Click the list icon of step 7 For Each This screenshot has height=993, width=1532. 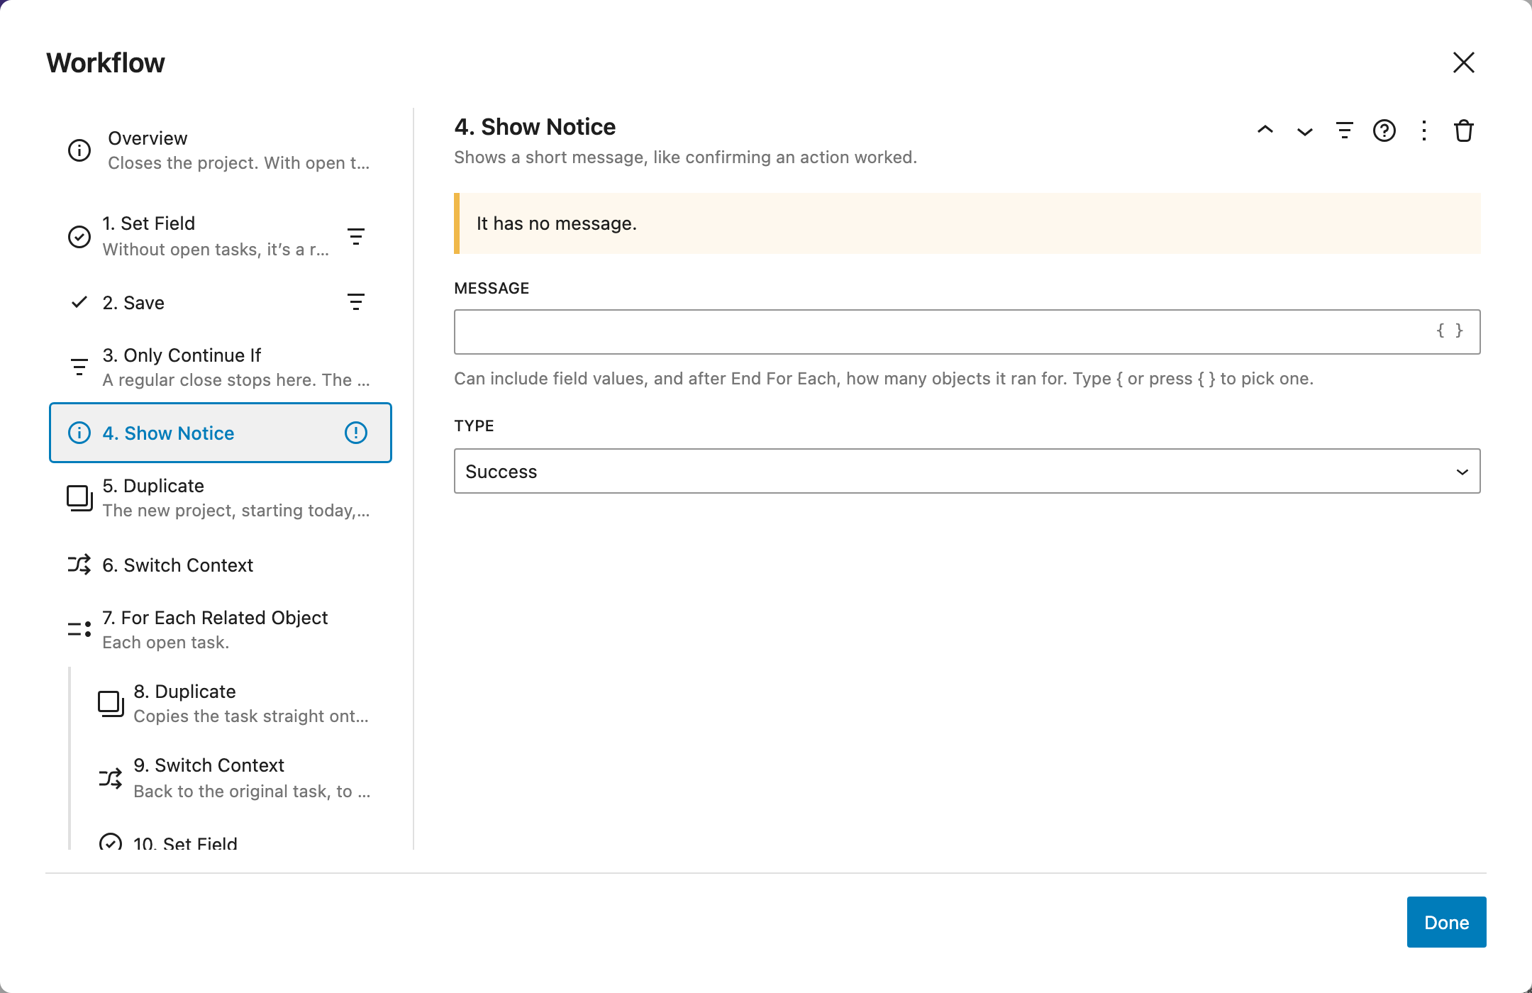(x=79, y=629)
